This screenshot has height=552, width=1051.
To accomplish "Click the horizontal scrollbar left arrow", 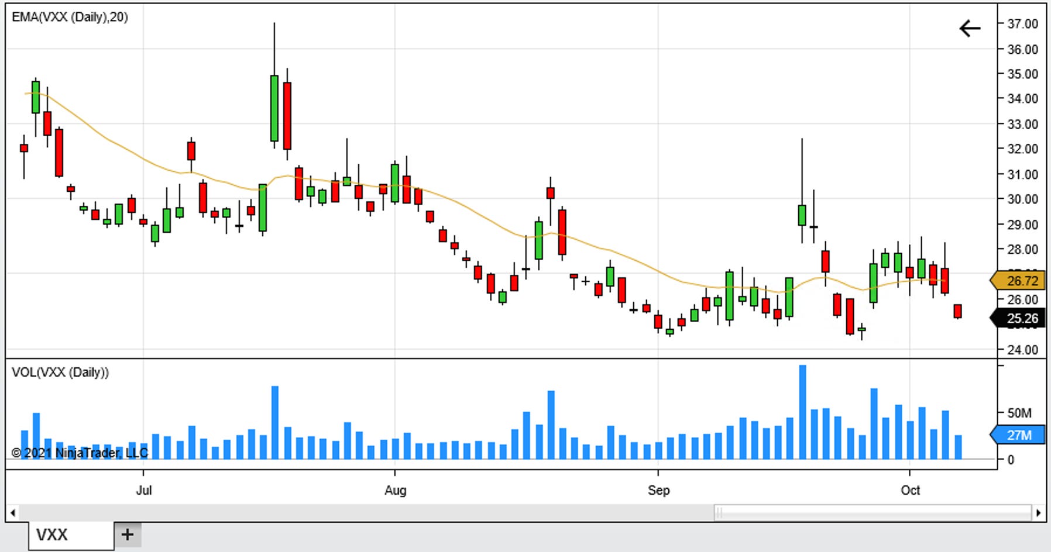I will coord(13,513).
